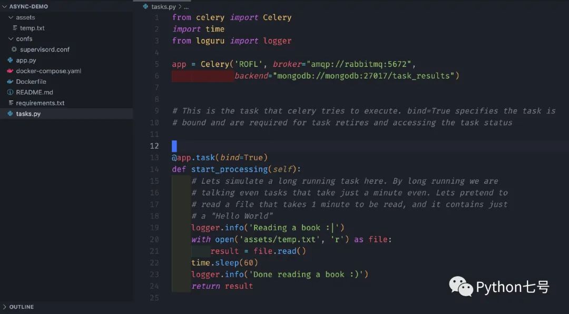Click the amqp://rabbitmq:5672 broker string
Image resolution: width=569 pixels, height=314 pixels.
[x=359, y=64]
